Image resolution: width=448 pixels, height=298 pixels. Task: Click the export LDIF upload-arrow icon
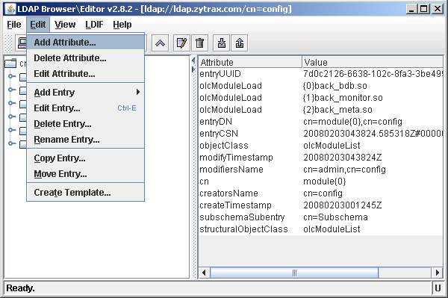240,43
